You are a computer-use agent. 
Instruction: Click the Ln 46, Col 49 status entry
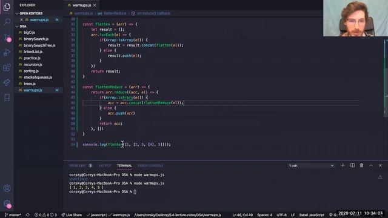coord(242,215)
